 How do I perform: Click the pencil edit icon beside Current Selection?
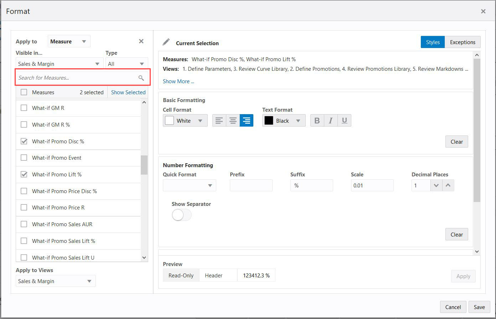click(166, 42)
